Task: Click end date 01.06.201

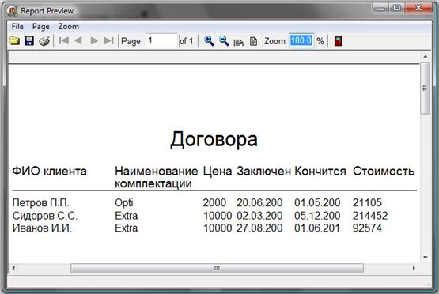Action: [x=317, y=228]
